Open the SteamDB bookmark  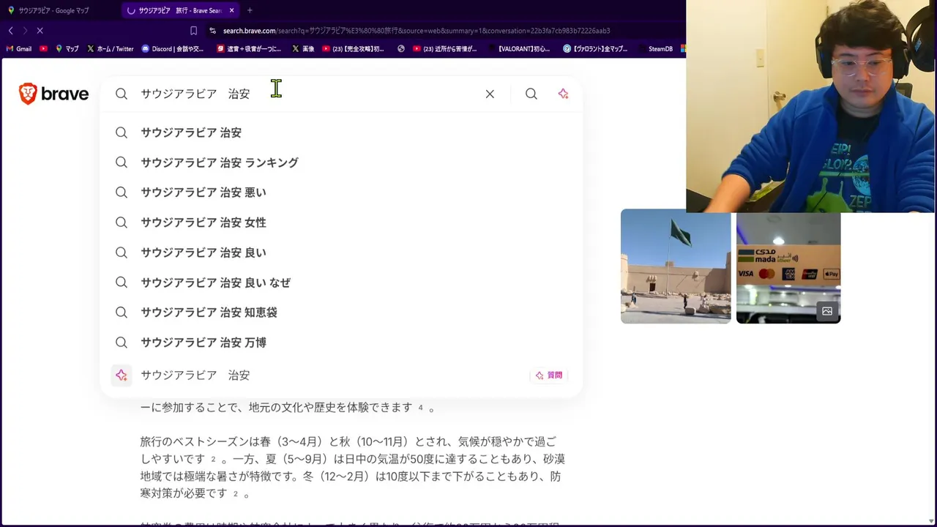pyautogui.click(x=655, y=49)
